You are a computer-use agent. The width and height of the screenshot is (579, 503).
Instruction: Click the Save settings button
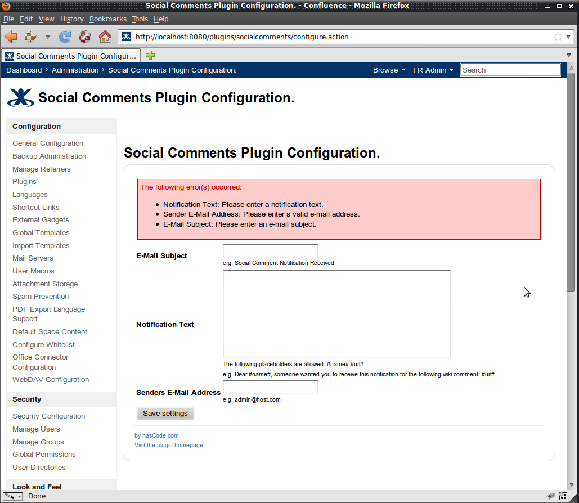coord(165,412)
